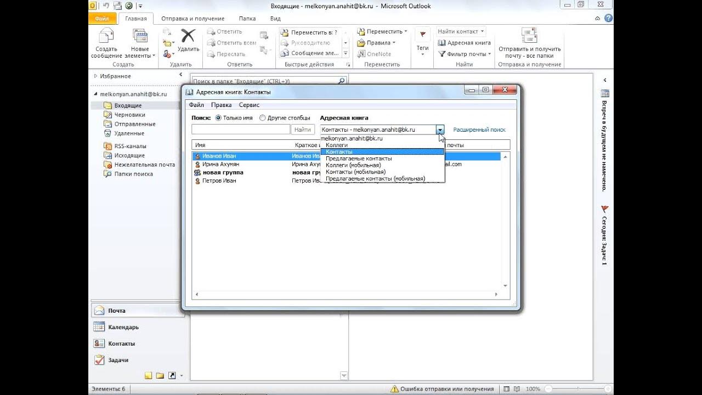
Task: Open the Переместить dropdown in ribbon
Action: (382, 32)
